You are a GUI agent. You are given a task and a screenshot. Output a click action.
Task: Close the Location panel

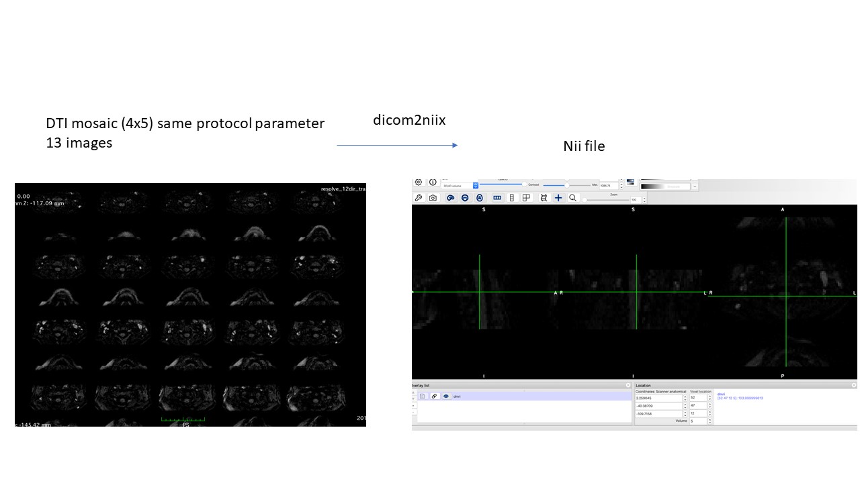point(853,386)
